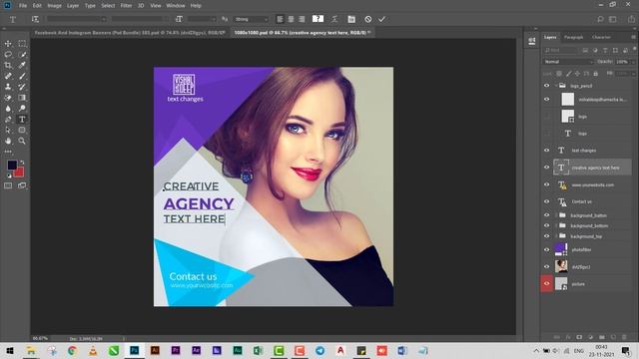
Task: Open the Opacity value dropdown arrow
Action: pos(632,62)
